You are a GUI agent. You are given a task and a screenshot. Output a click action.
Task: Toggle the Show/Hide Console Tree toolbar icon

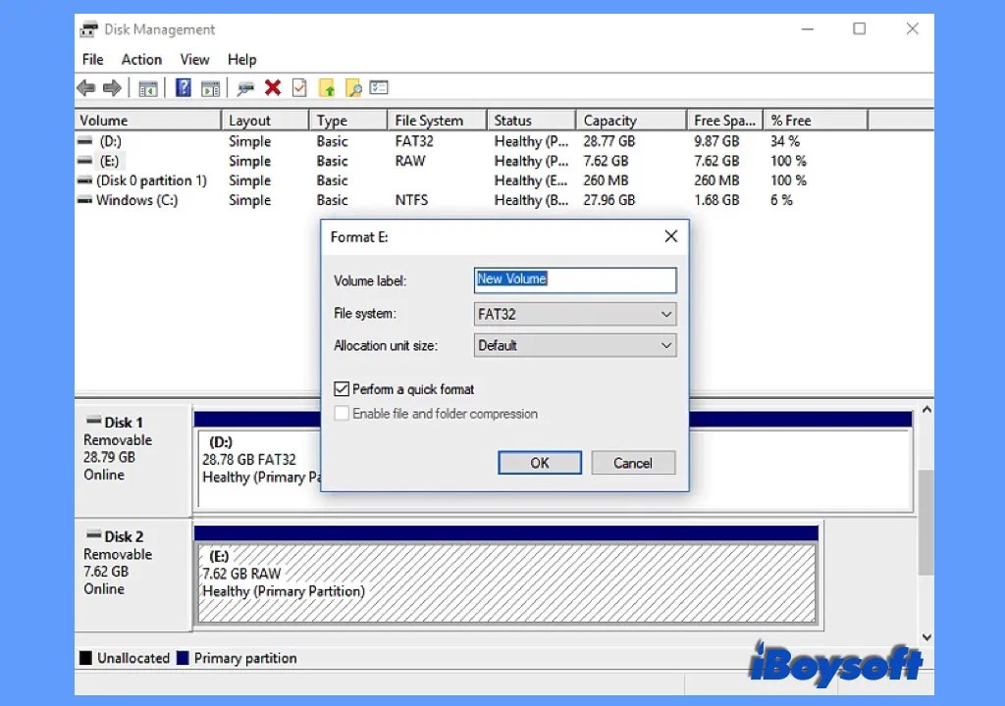[148, 87]
